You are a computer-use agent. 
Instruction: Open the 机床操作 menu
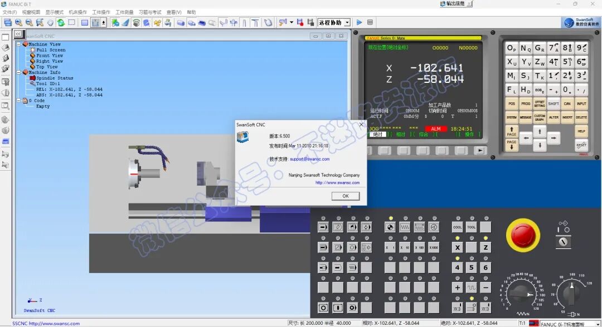pyautogui.click(x=78, y=12)
